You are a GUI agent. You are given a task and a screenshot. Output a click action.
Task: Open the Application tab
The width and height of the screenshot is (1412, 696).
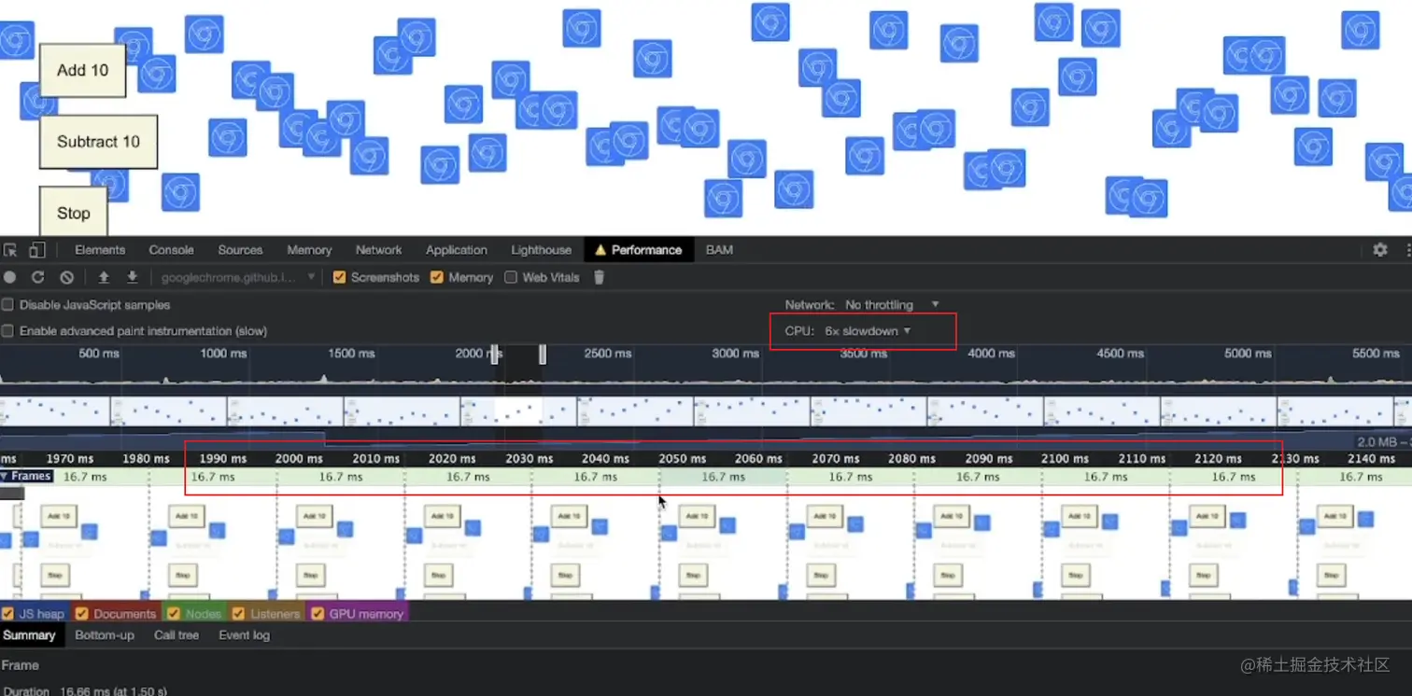pos(457,250)
